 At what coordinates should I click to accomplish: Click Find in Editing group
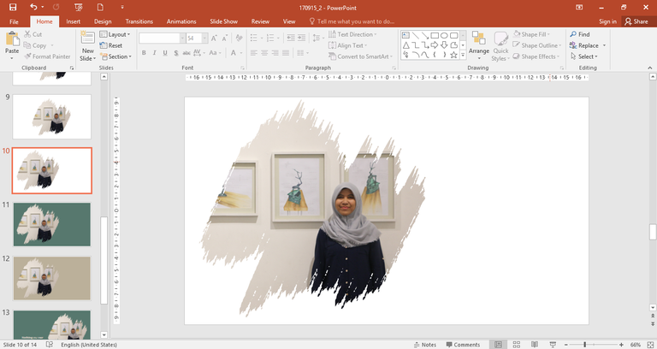coord(579,34)
